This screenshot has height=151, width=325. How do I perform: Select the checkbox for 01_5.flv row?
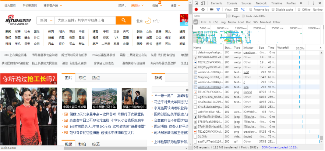[x=195, y=137]
